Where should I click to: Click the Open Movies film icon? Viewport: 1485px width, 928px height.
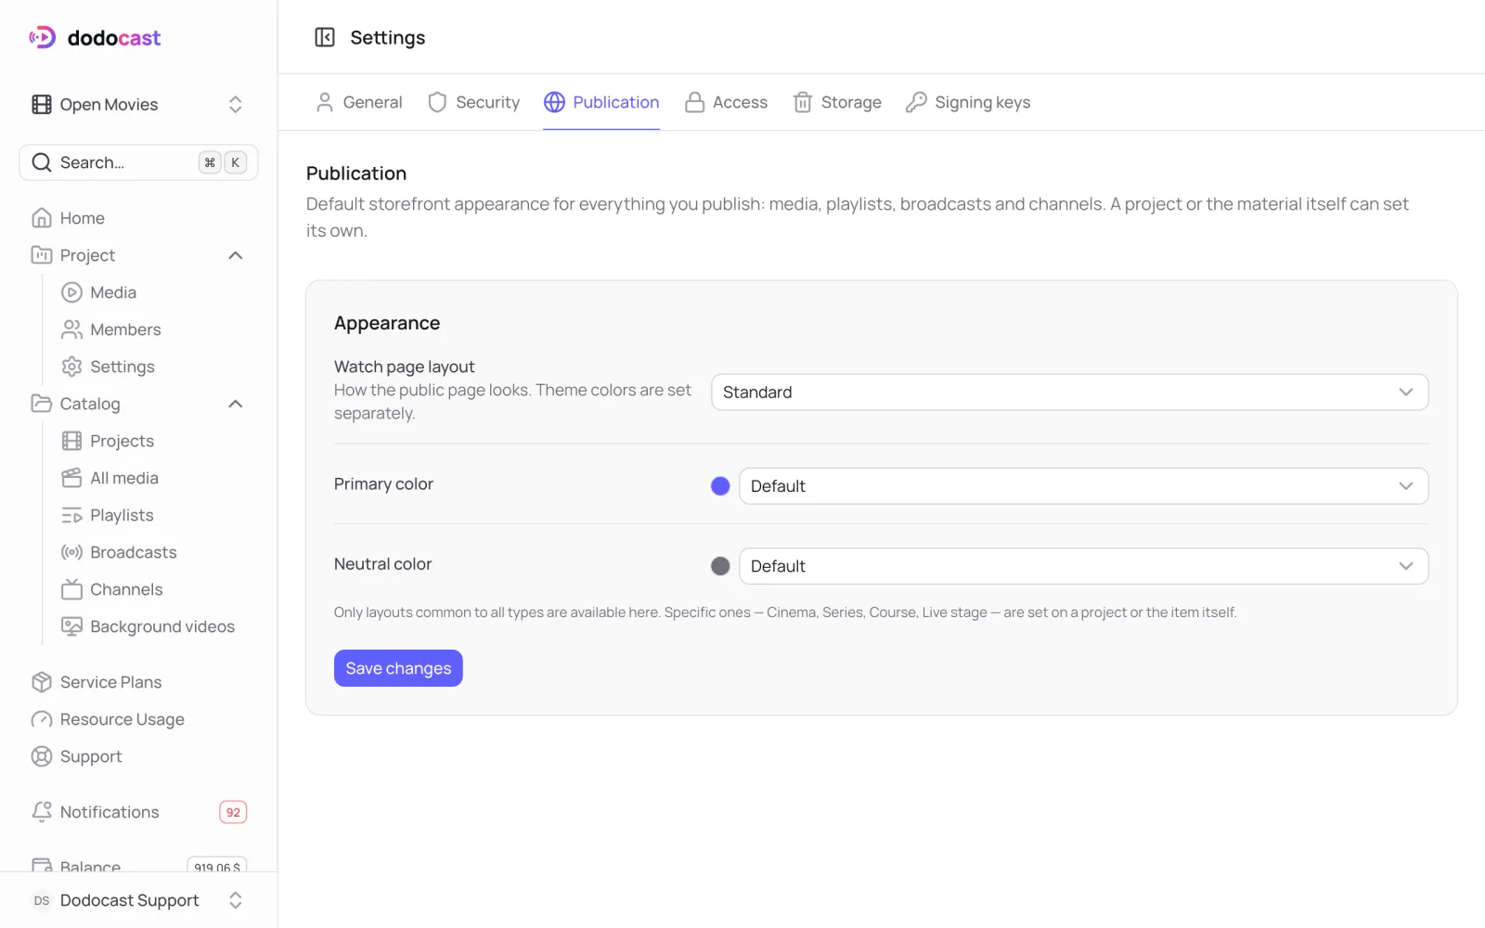[x=42, y=104]
